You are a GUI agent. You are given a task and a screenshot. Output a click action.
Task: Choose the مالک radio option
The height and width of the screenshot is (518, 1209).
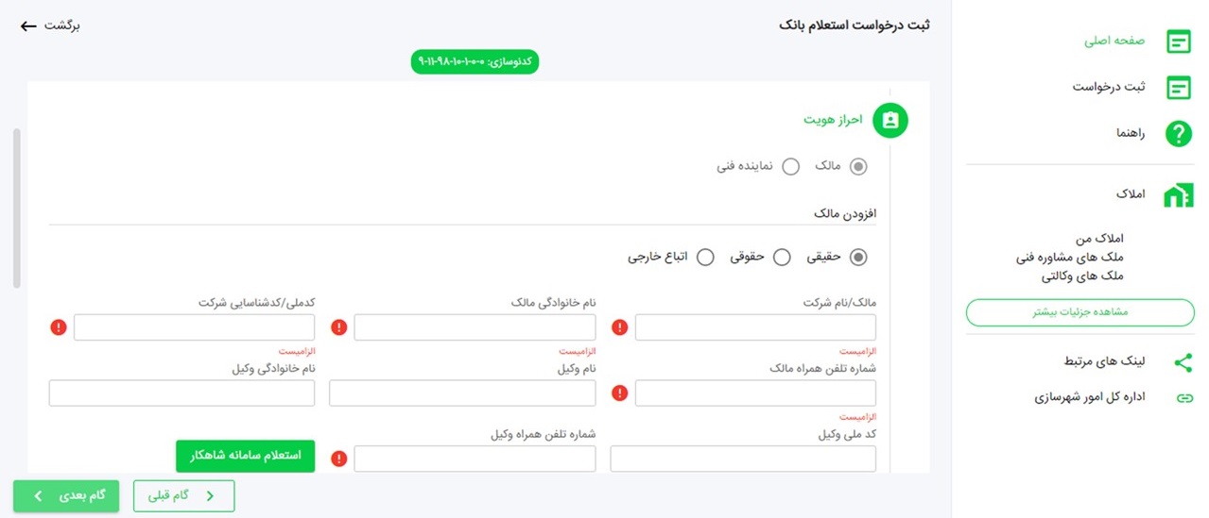[858, 167]
